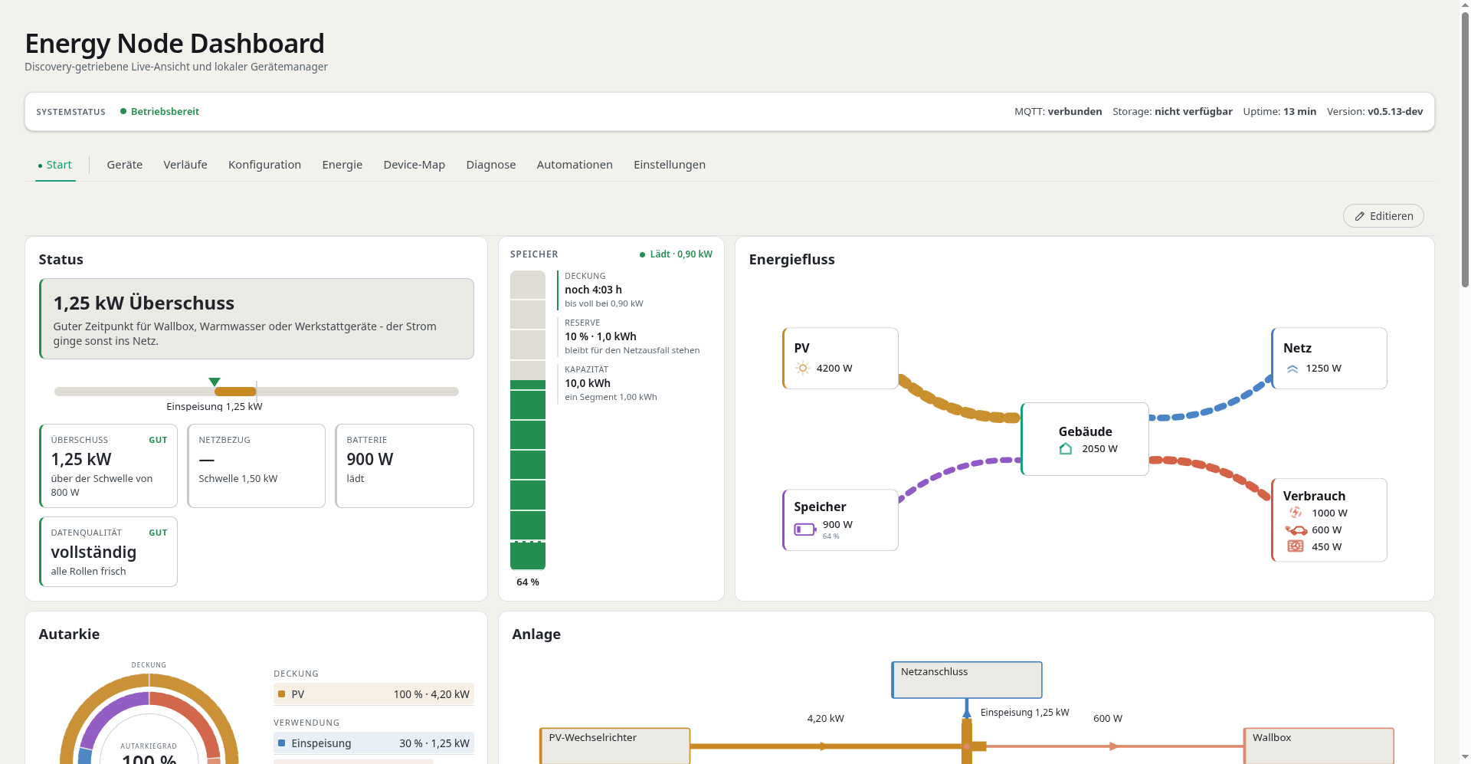Click the orange segment of the Einspeisung bar
Image resolution: width=1471 pixels, height=764 pixels.
(235, 392)
